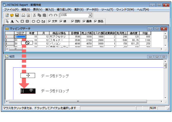Click the 商品分類名 column header
This screenshot has height=122, width=172.
pyautogui.click(x=59, y=33)
